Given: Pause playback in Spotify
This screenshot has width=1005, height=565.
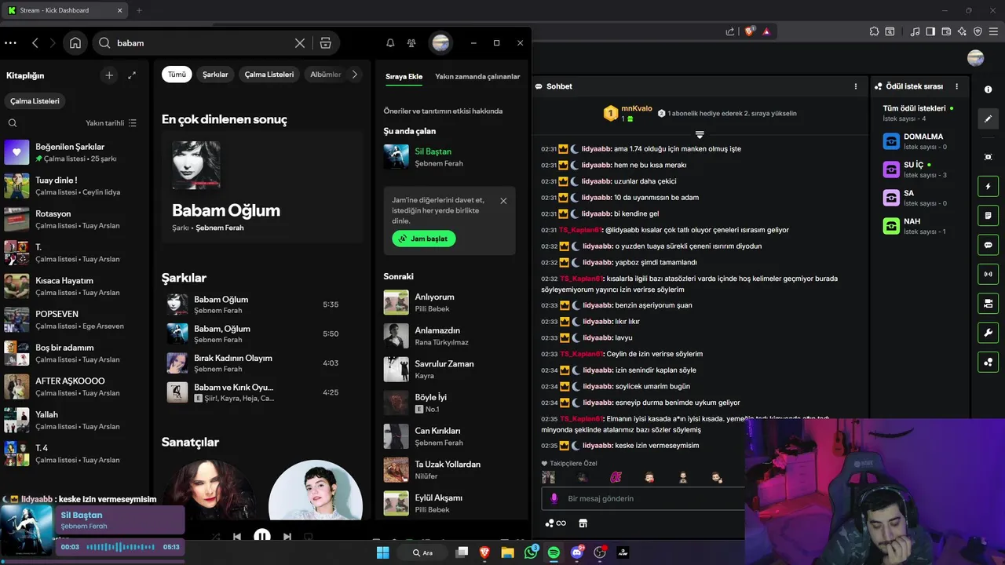Looking at the screenshot, I should pyautogui.click(x=262, y=537).
